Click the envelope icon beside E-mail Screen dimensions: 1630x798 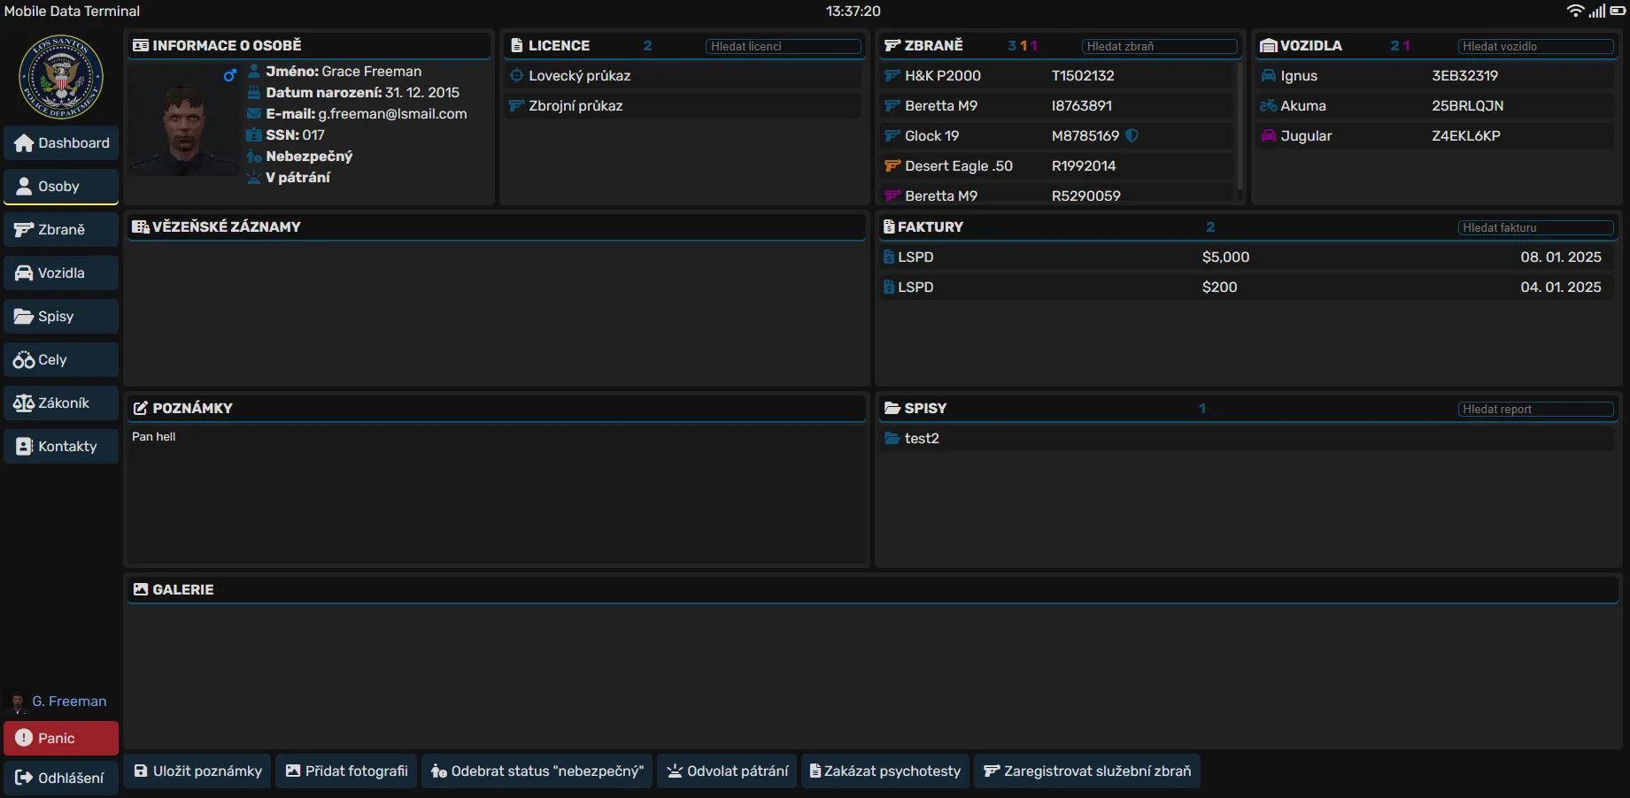pos(254,113)
